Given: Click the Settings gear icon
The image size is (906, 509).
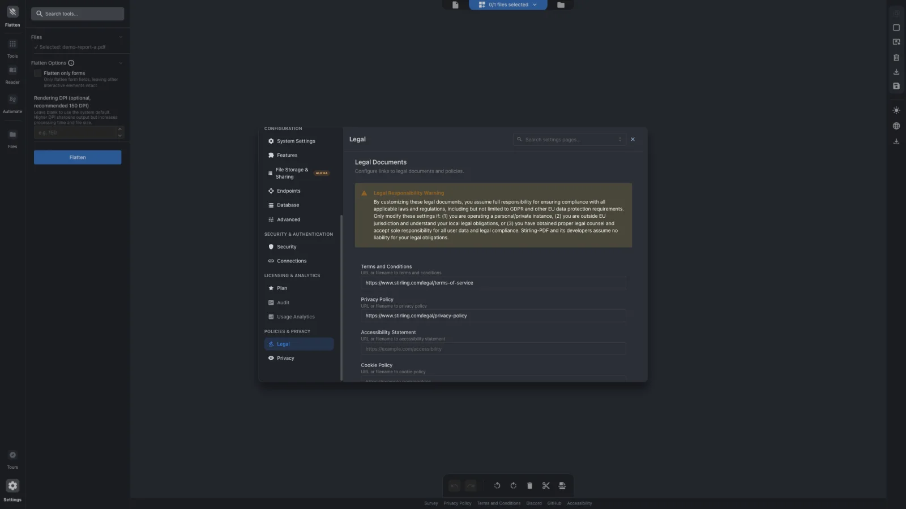Looking at the screenshot, I should tap(12, 486).
